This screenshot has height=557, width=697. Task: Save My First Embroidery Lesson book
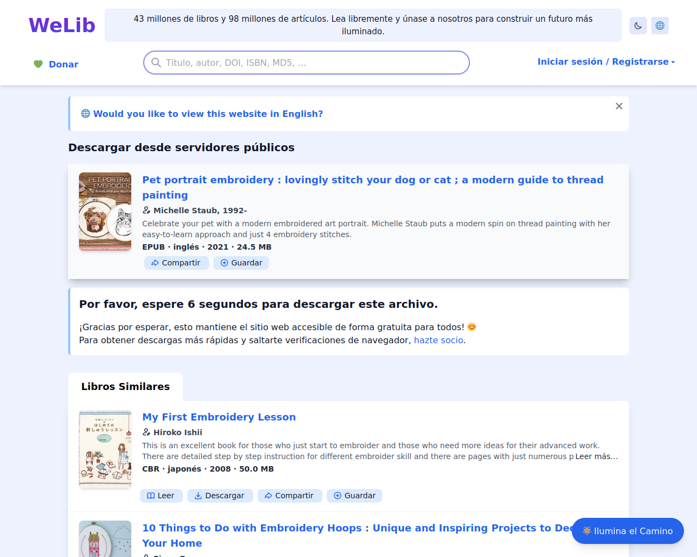pyautogui.click(x=354, y=496)
